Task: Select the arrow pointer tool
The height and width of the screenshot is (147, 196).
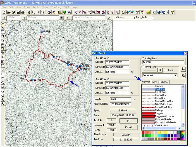Action: tap(3, 40)
